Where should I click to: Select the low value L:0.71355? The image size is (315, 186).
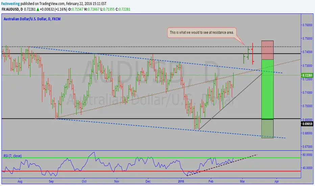point(107,9)
